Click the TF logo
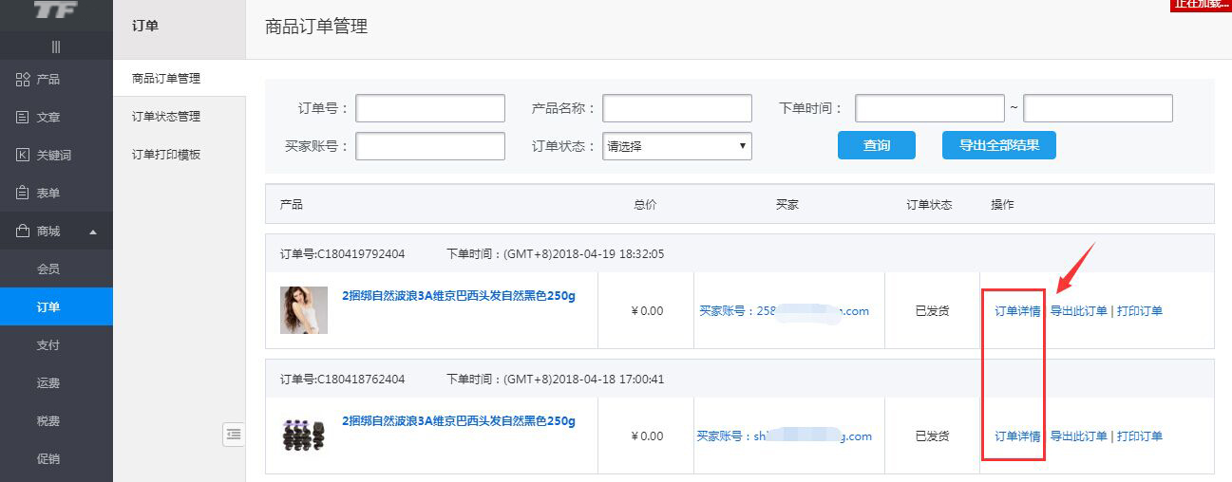 point(55,10)
